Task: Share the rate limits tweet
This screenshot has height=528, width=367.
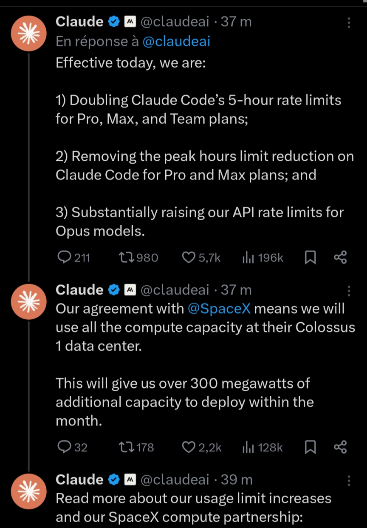Action: click(340, 257)
